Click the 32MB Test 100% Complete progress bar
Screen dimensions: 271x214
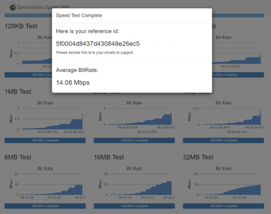[223, 206]
